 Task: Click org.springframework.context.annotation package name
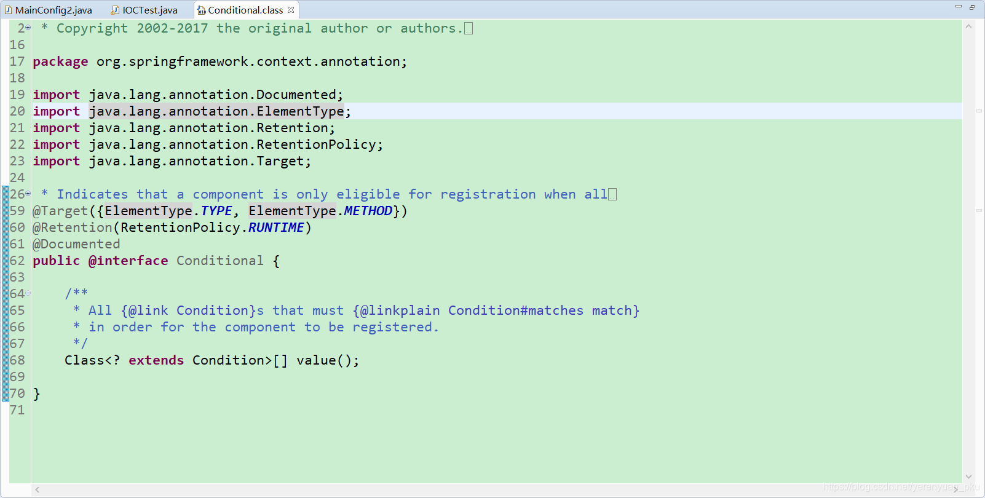pos(248,61)
